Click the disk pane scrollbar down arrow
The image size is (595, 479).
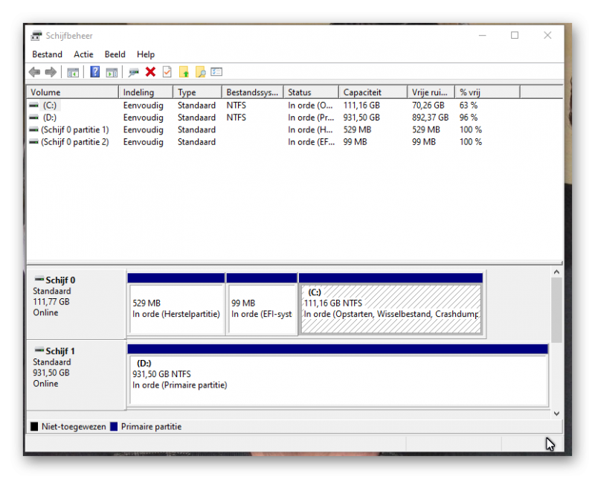point(556,413)
